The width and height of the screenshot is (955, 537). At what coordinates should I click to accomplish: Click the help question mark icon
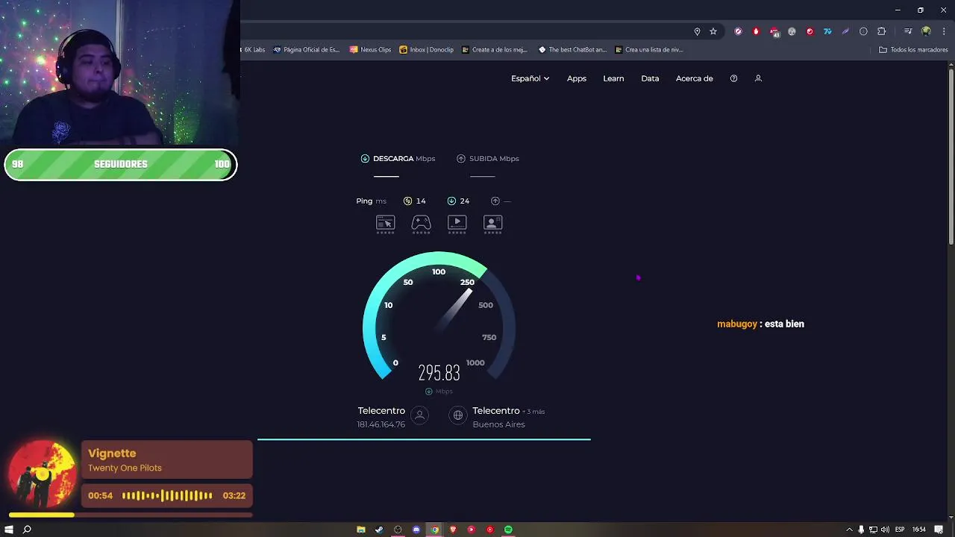click(x=733, y=78)
